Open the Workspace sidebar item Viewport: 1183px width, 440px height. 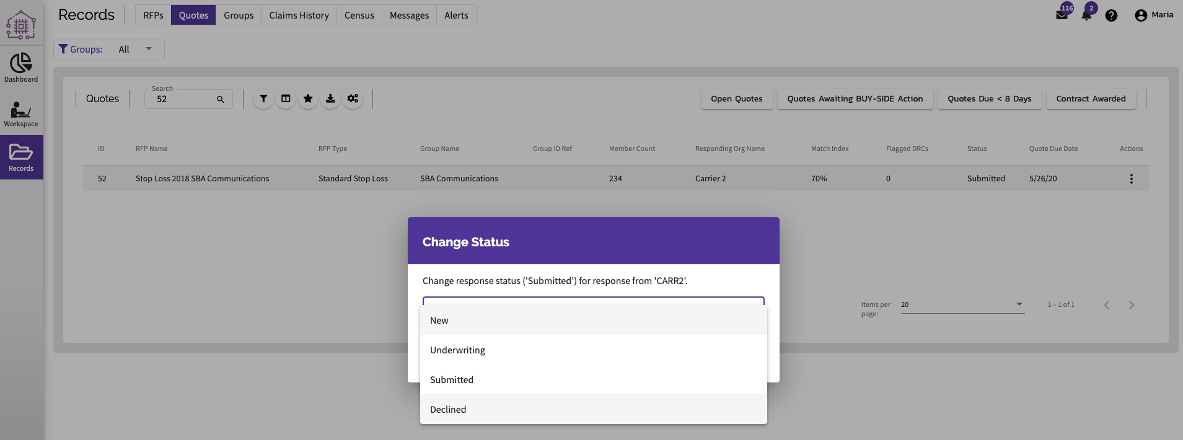pos(21,114)
